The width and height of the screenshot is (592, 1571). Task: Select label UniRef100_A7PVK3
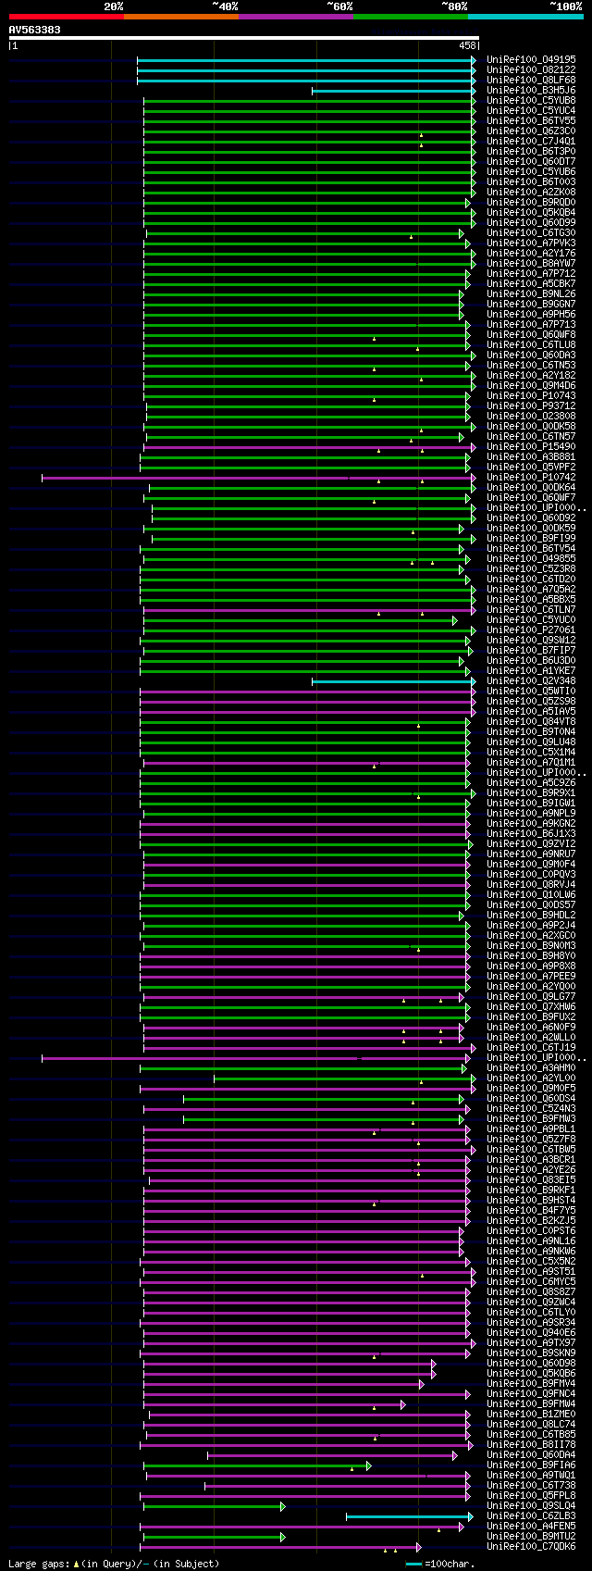[x=531, y=243]
